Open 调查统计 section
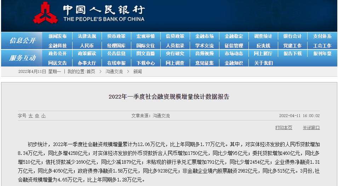The height and width of the screenshot is (186, 338). [x=263, y=36]
